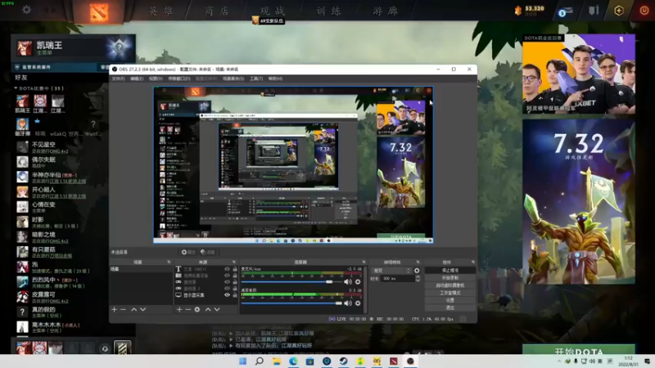Open Windows Start menu

(x=242, y=361)
